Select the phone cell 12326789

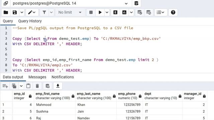(x=130, y=111)
